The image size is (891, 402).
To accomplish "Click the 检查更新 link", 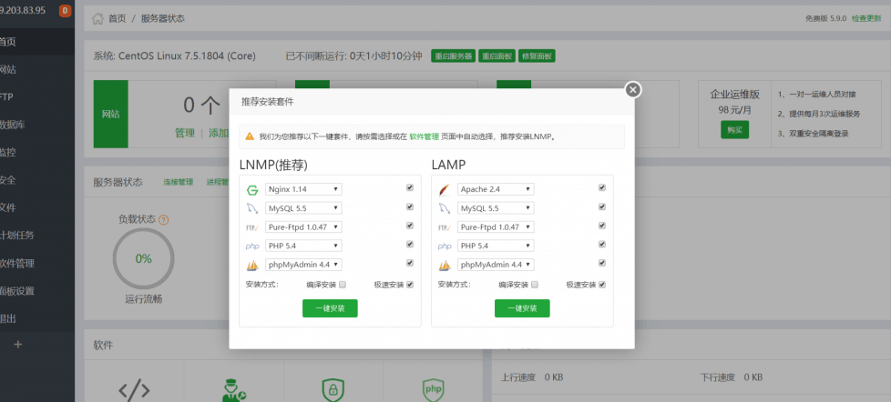I will pyautogui.click(x=866, y=18).
